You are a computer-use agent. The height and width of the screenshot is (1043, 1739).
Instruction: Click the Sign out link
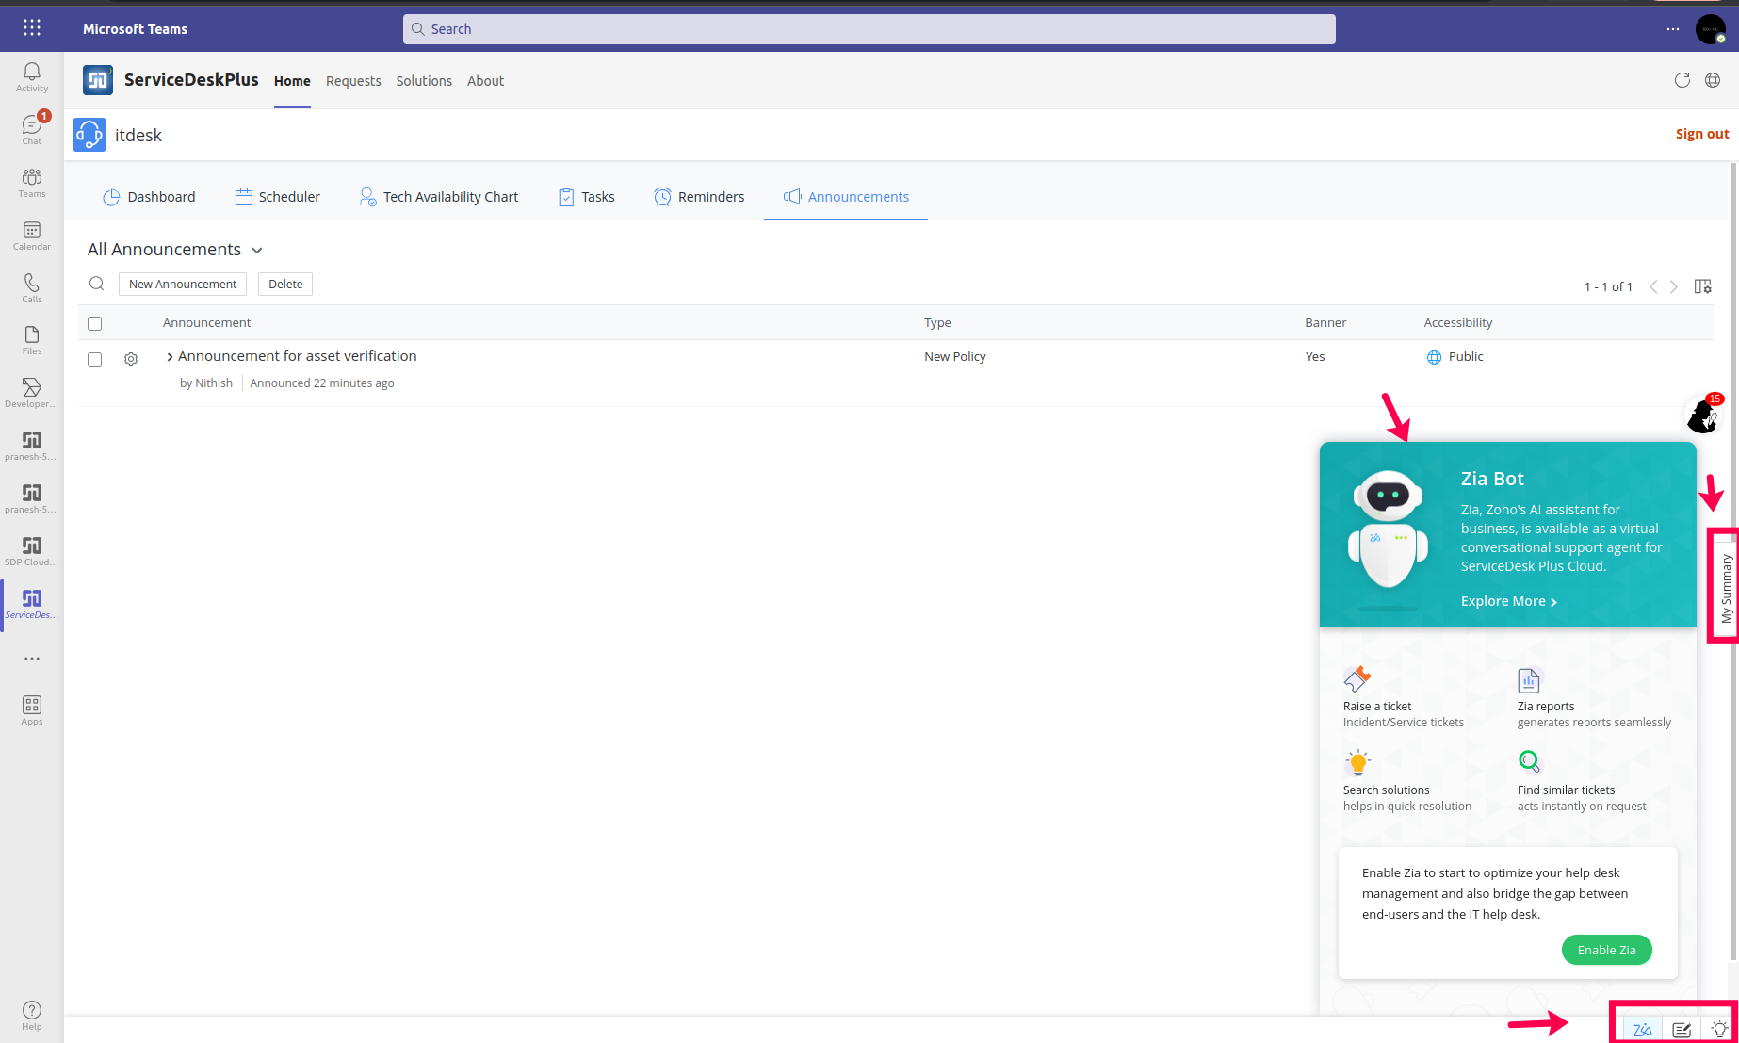tap(1702, 134)
